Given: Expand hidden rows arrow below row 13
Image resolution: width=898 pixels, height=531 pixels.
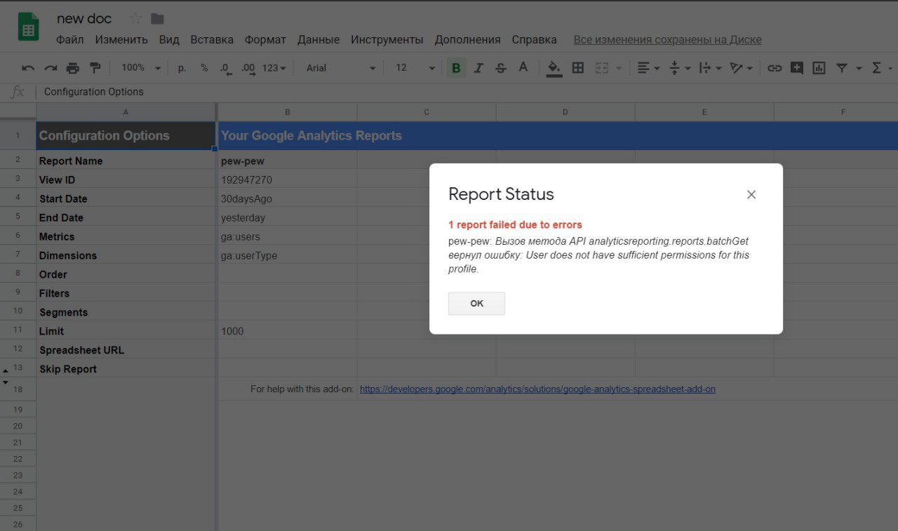Looking at the screenshot, I should tap(6, 382).
